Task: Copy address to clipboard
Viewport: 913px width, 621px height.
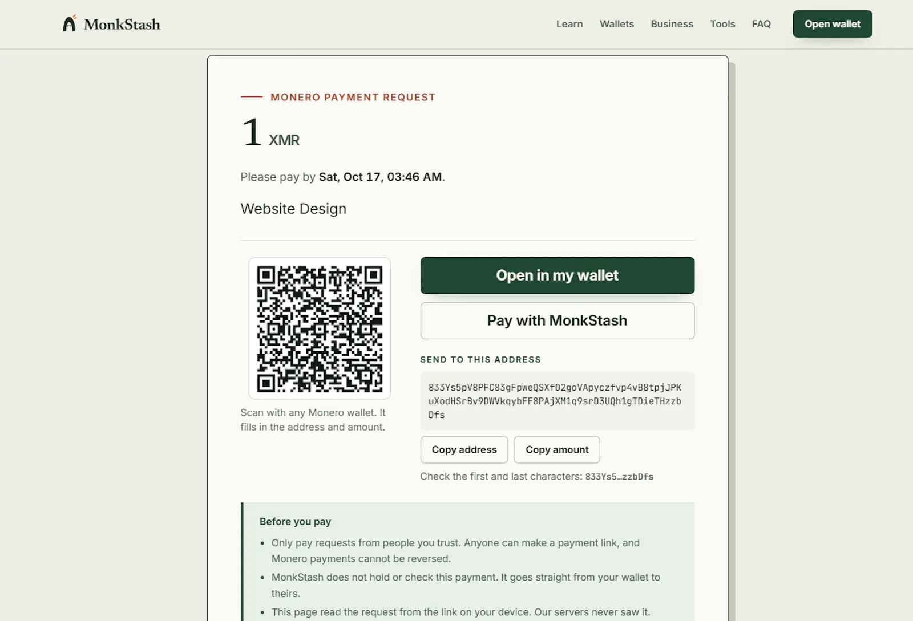Action: 464,449
